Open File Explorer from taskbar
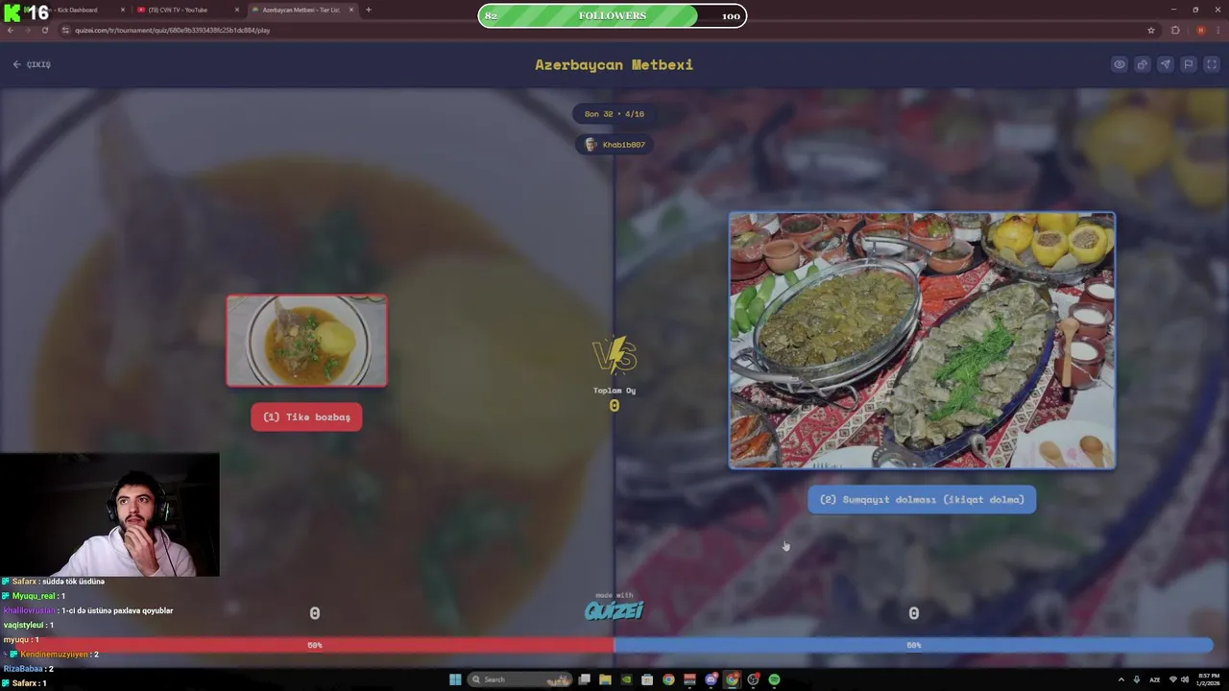 click(x=605, y=679)
